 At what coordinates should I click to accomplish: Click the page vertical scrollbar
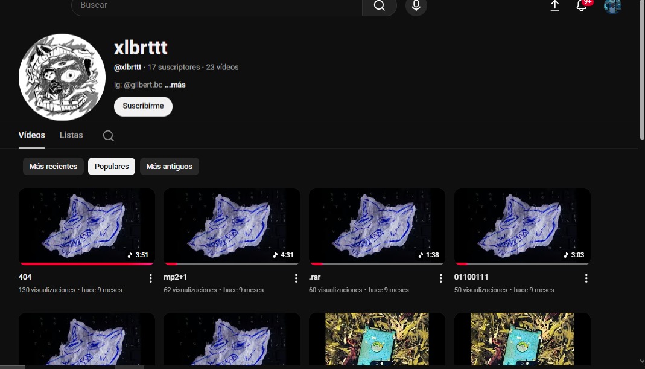tap(642, 69)
